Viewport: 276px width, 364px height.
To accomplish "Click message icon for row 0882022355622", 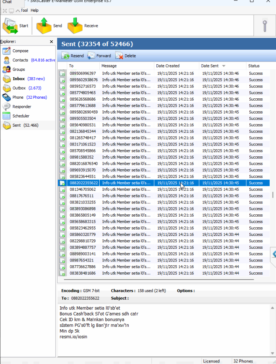I will [x=62, y=183].
